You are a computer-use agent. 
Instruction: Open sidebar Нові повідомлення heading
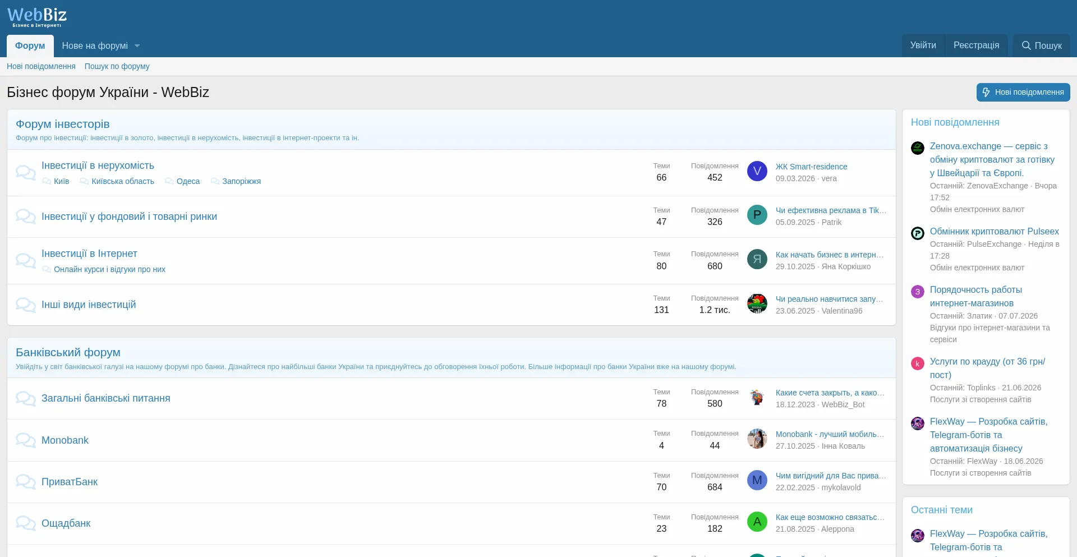955,122
